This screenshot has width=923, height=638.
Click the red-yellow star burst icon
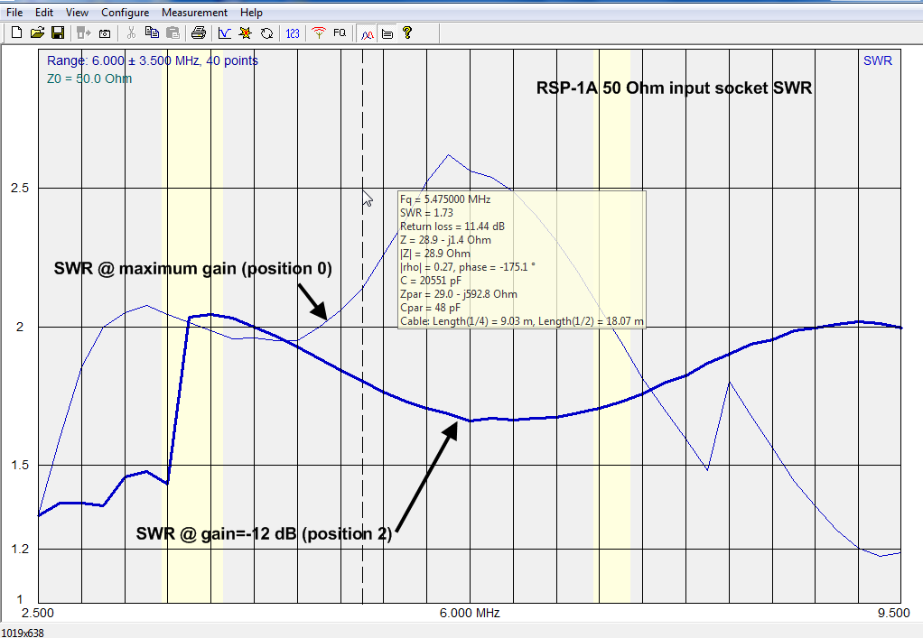click(x=245, y=32)
